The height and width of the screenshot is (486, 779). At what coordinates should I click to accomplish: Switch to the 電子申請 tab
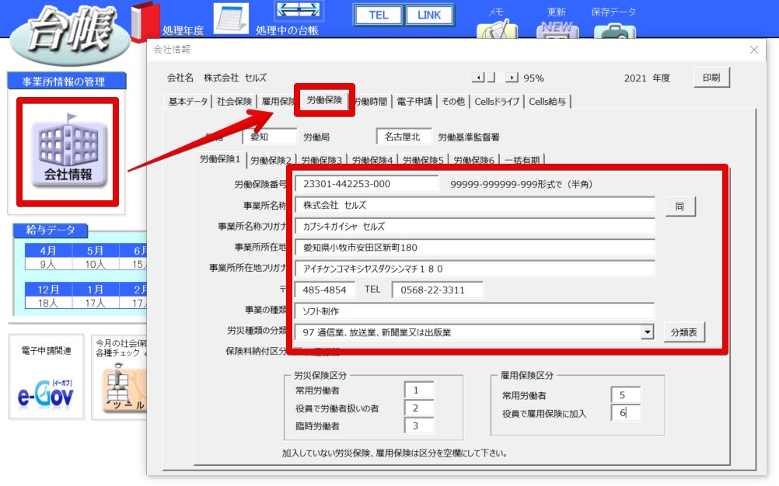(414, 102)
